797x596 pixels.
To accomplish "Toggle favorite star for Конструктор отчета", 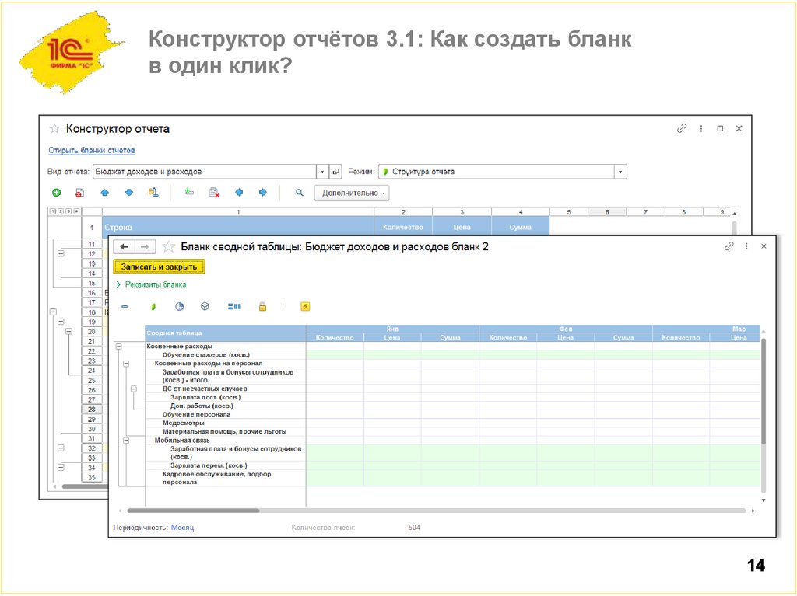I will (x=54, y=129).
